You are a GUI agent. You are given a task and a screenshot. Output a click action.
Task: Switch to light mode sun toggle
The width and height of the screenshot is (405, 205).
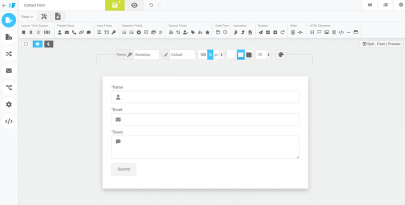point(37,44)
